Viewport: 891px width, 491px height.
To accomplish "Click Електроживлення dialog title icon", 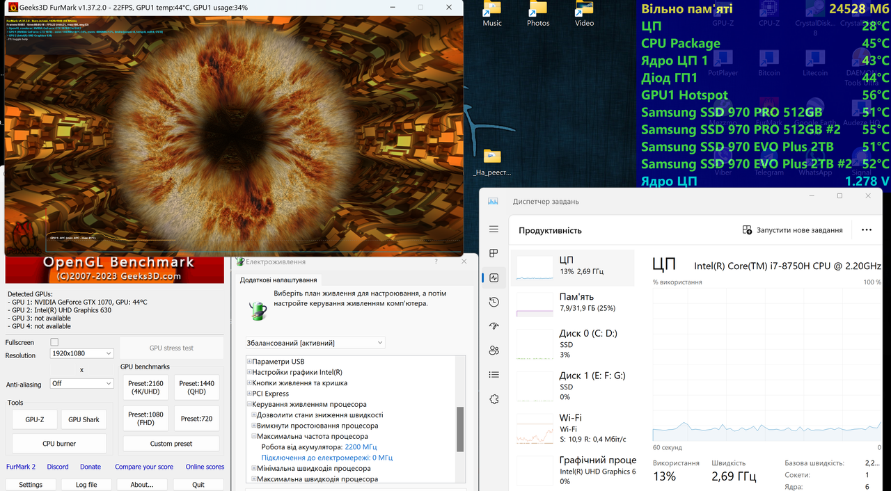I will click(240, 261).
